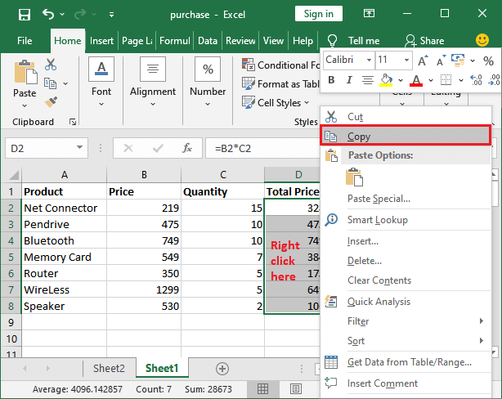502x399 pixels.
Task: Click the Insert Function fx icon
Action: pos(187,148)
